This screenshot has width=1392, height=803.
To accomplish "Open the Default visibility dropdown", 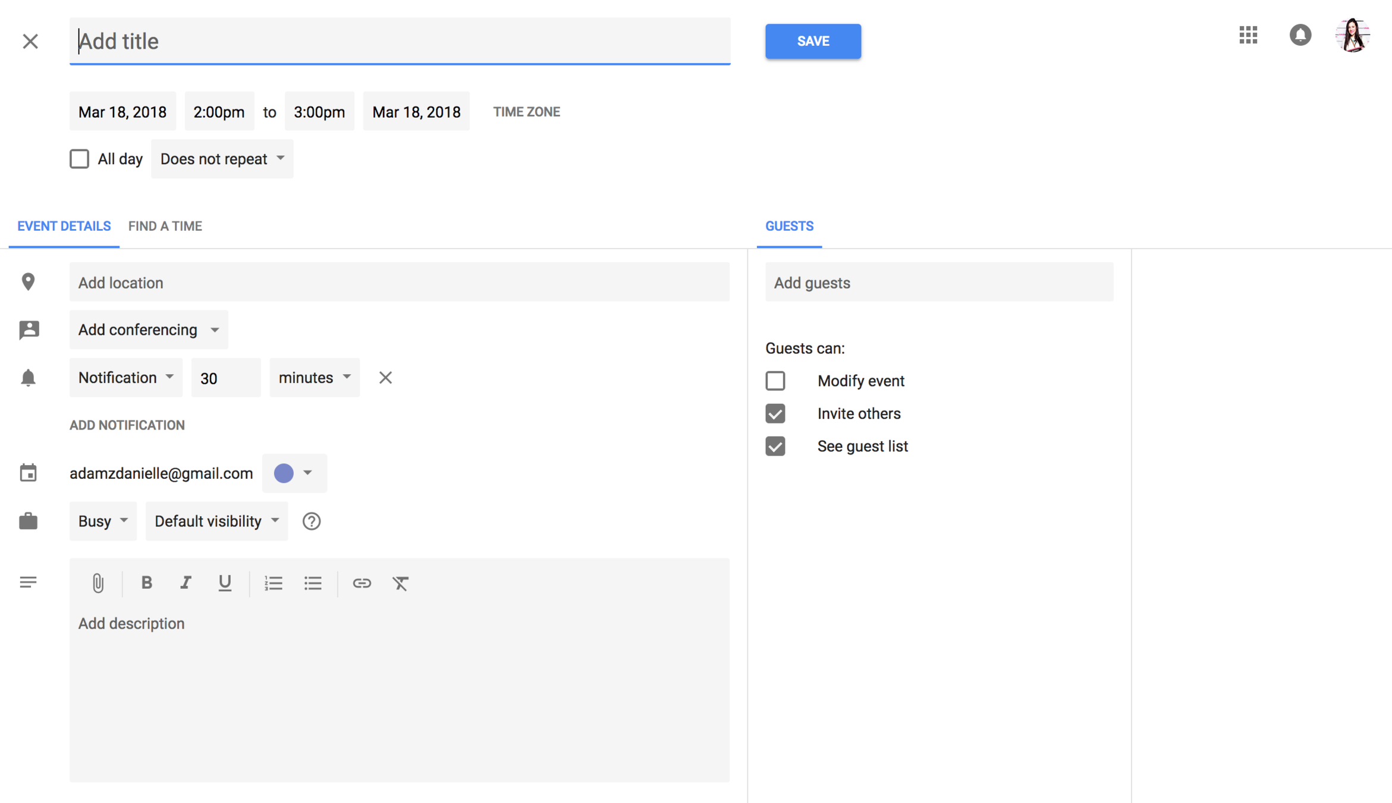I will tap(216, 521).
